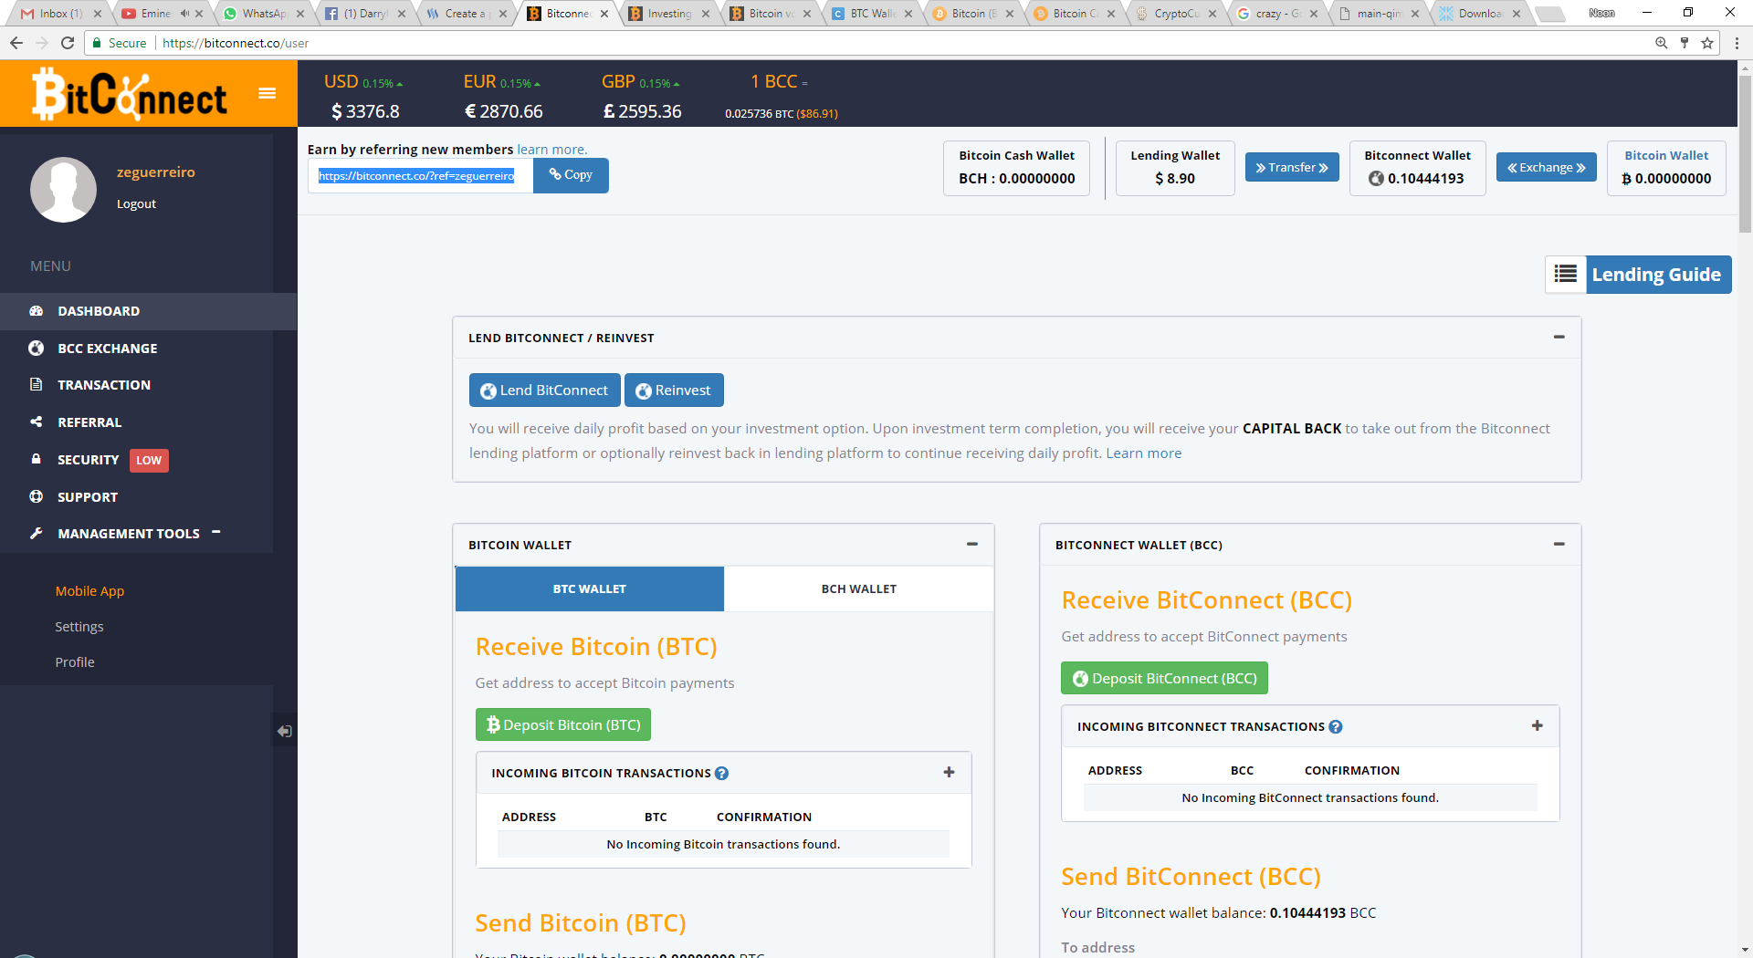Click the Bitcoin Cash Wallet balance box
This screenshot has width=1753, height=958.
[x=1016, y=168]
